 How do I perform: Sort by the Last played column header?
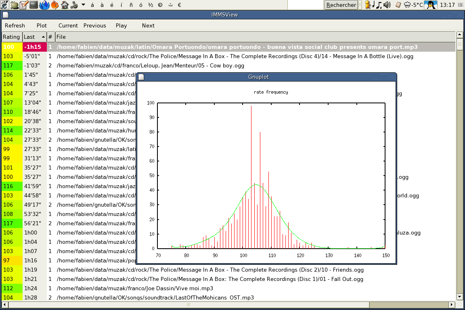click(x=34, y=37)
